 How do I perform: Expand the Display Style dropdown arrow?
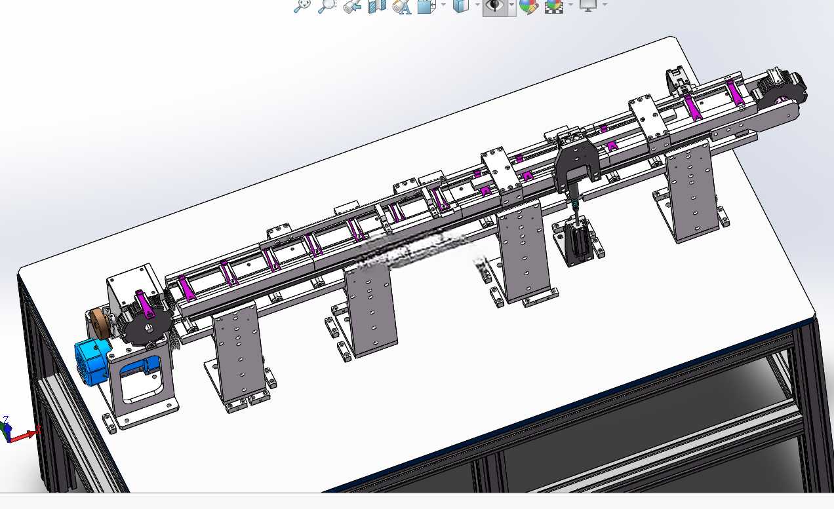(x=477, y=5)
